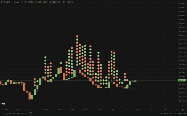187x116 pixels.
Task: Toggle the A auto-scale button
Action: (181, 106)
